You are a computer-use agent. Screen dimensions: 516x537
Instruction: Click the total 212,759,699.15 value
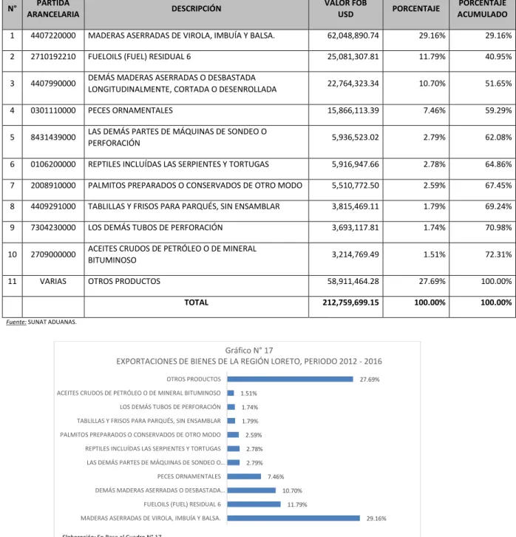pyautogui.click(x=350, y=303)
